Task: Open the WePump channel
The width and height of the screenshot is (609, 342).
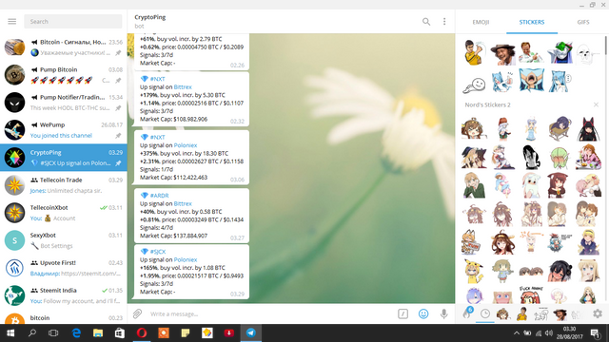Action: click(x=64, y=130)
